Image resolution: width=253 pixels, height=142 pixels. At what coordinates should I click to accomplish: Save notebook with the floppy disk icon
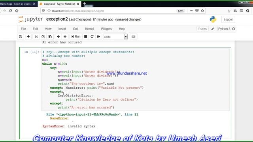(21, 37)
